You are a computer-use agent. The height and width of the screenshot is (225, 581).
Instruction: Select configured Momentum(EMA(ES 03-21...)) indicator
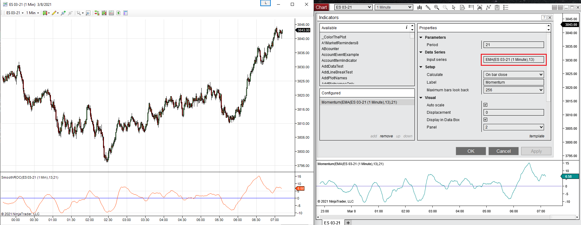coord(367,102)
